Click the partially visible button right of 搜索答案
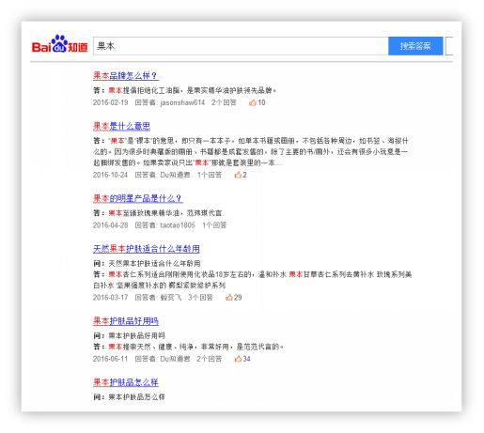Image resolution: width=484 pixels, height=433 pixels. (x=449, y=46)
